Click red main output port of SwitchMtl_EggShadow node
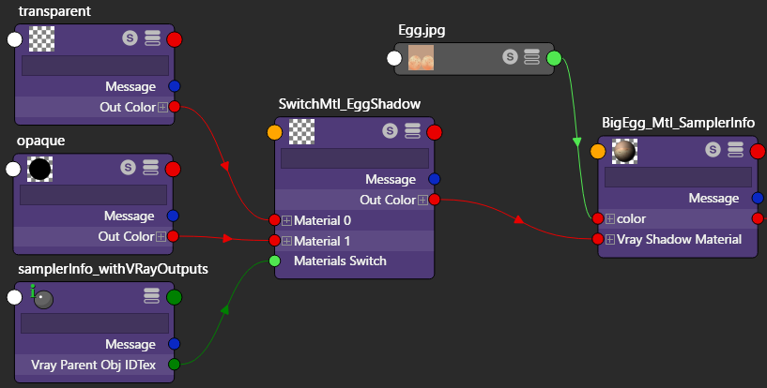Screen dimensions: 767x388 pos(435,132)
